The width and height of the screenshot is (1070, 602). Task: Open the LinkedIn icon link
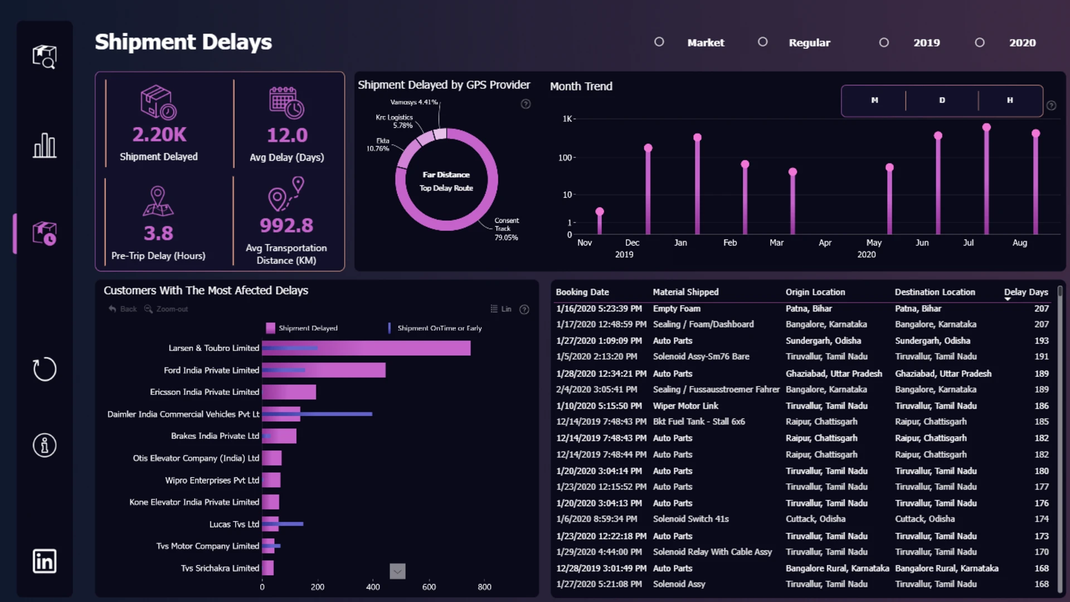tap(45, 561)
